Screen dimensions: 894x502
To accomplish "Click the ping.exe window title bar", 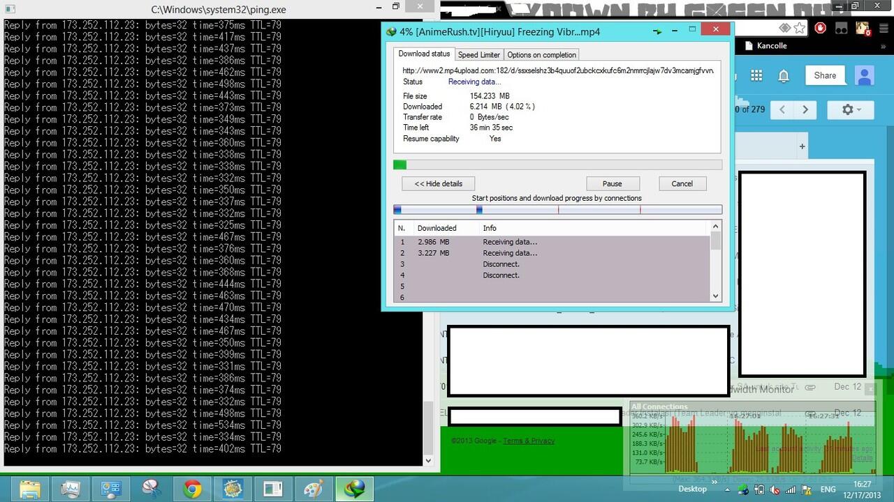I will tap(218, 10).
